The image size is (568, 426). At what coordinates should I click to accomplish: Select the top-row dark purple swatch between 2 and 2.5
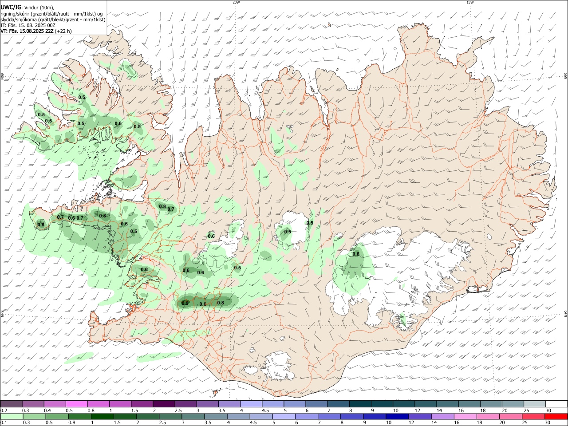point(164,404)
